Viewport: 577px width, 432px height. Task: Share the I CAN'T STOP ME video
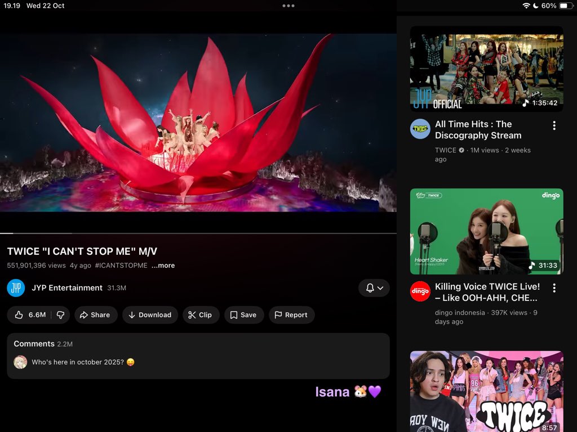click(96, 315)
